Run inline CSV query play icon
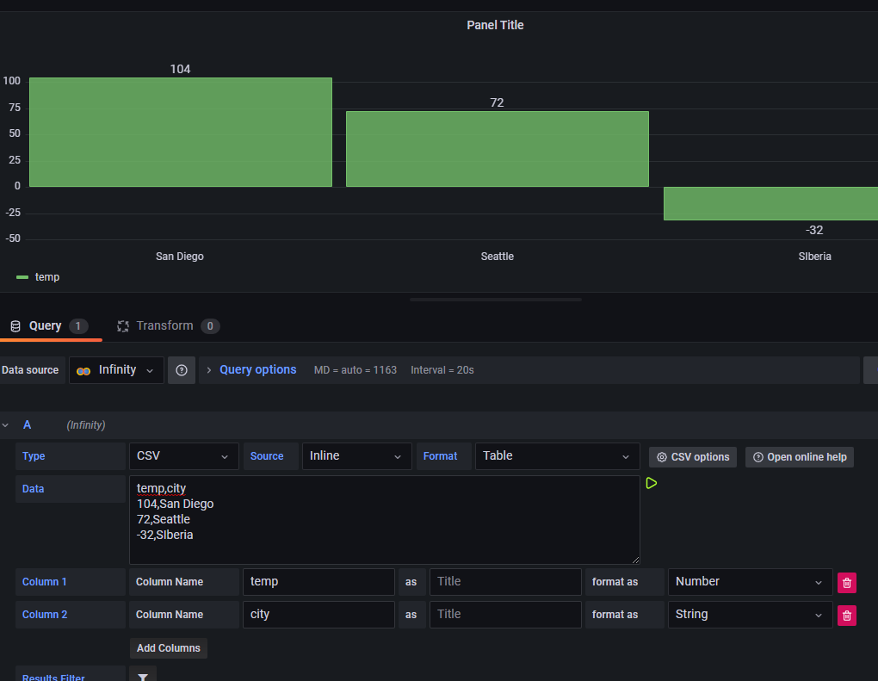 (x=652, y=483)
